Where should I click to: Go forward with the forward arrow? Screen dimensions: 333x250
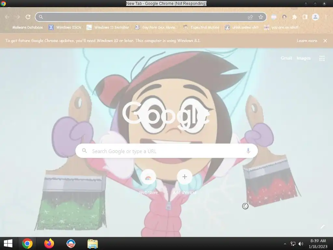(x=18, y=17)
